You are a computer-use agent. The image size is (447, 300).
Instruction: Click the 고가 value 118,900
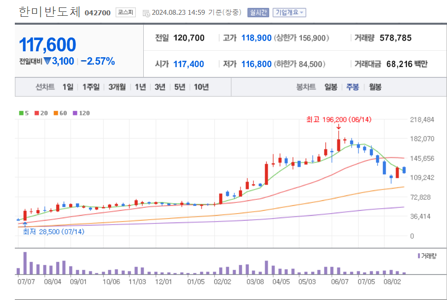click(x=256, y=38)
